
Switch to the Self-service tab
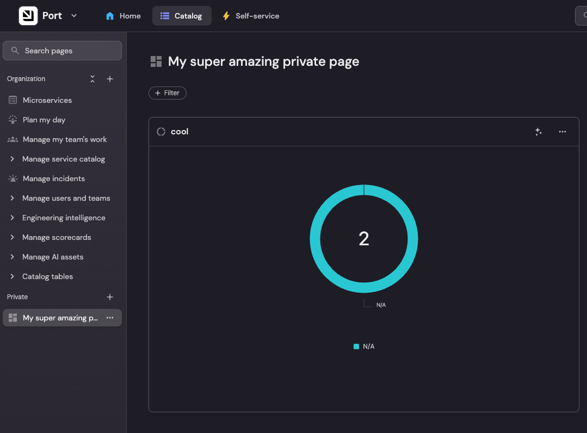[x=251, y=16]
